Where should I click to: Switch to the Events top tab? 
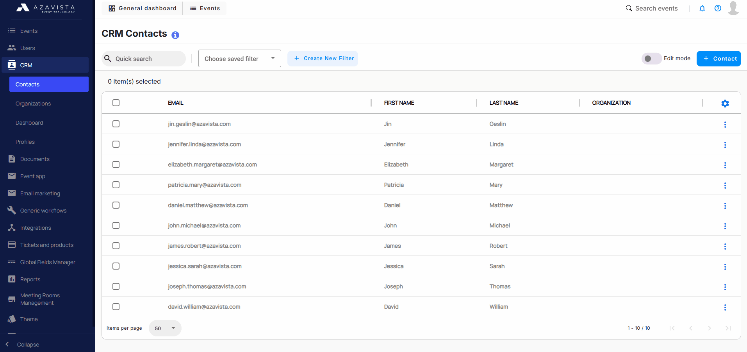pyautogui.click(x=205, y=8)
